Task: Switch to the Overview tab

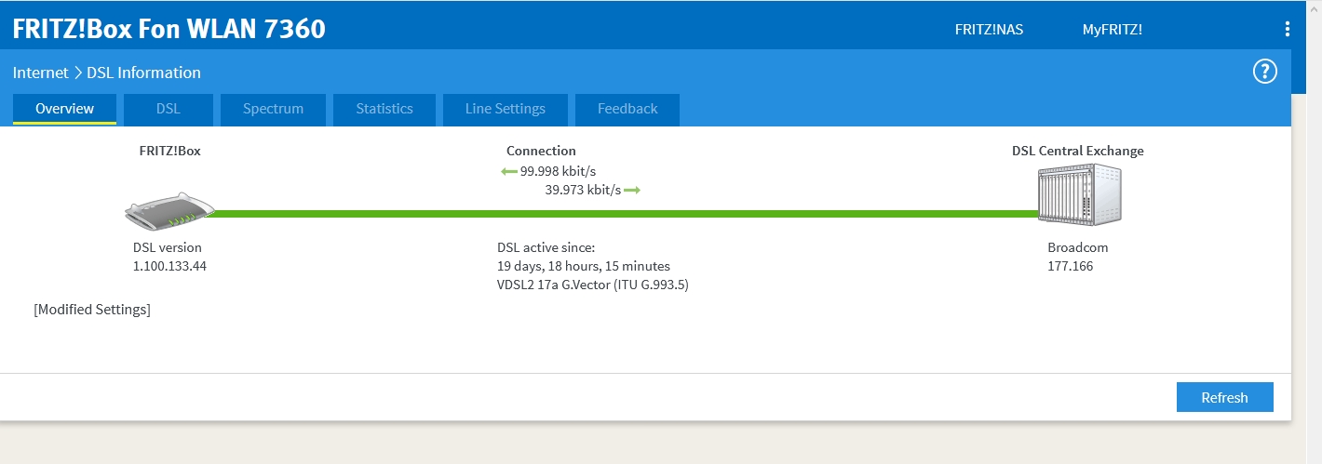Action: click(x=64, y=109)
